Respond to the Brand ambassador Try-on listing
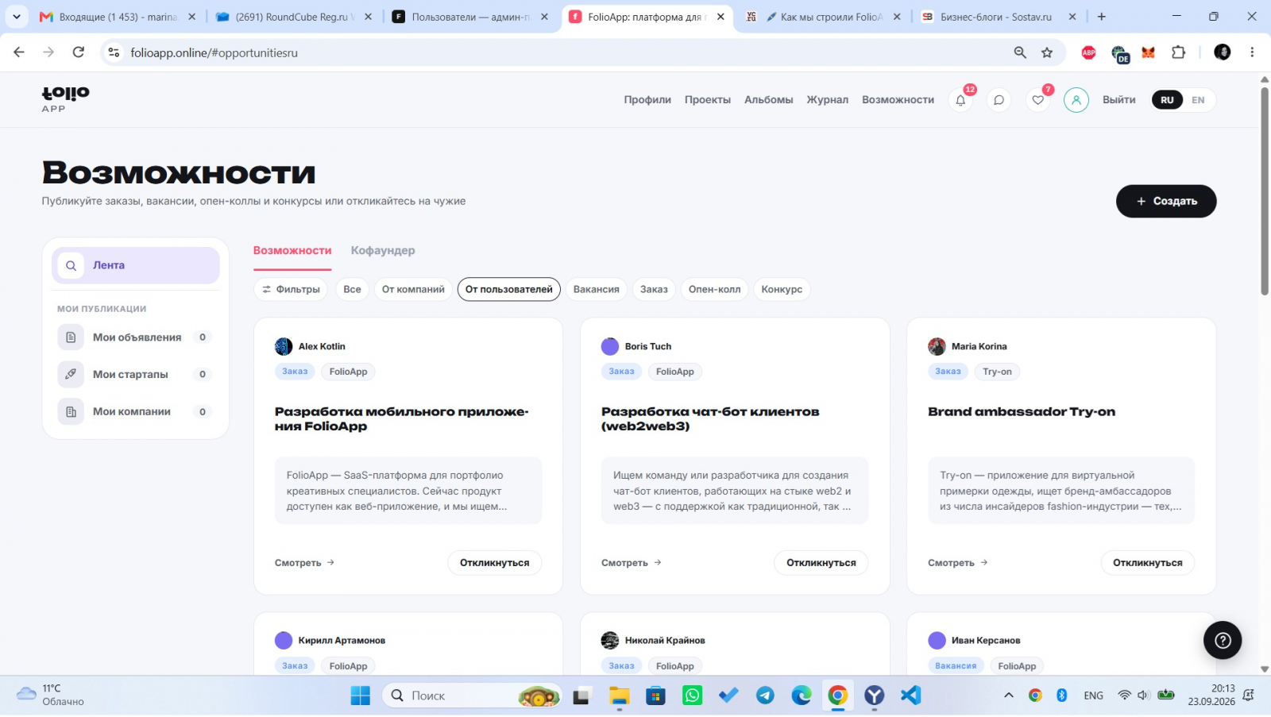The height and width of the screenshot is (717, 1271). tap(1148, 563)
